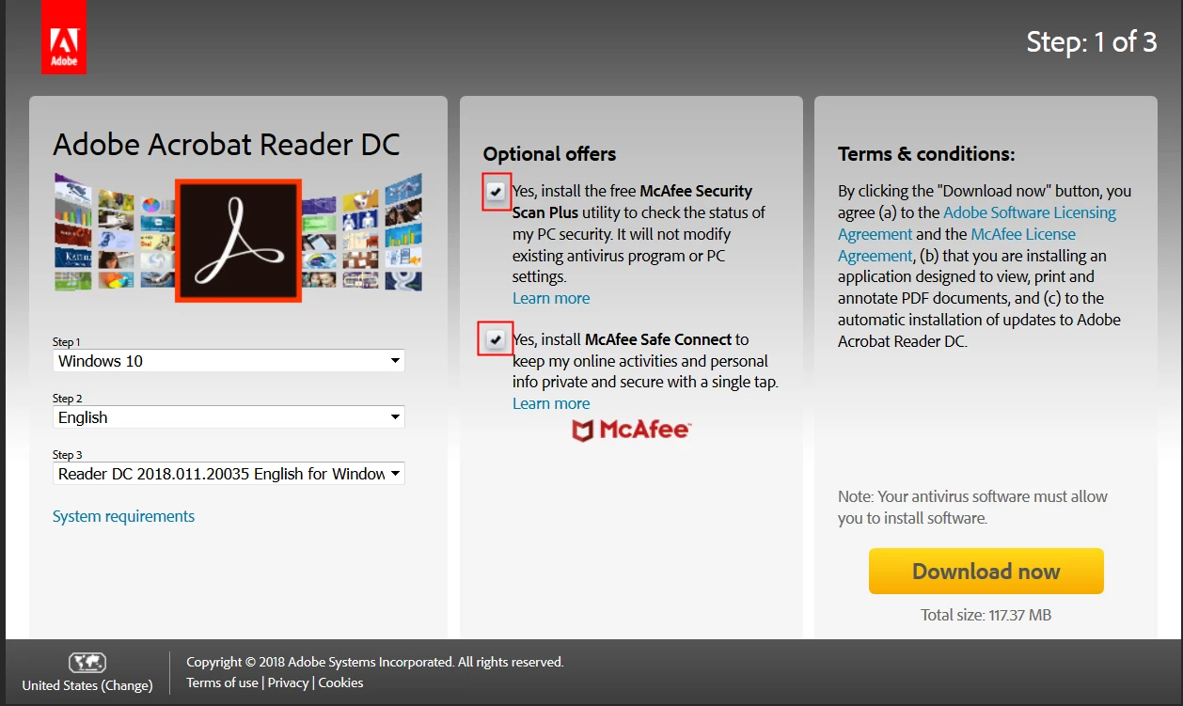
Task: Change region via United States (Change)
Action: [x=87, y=685]
